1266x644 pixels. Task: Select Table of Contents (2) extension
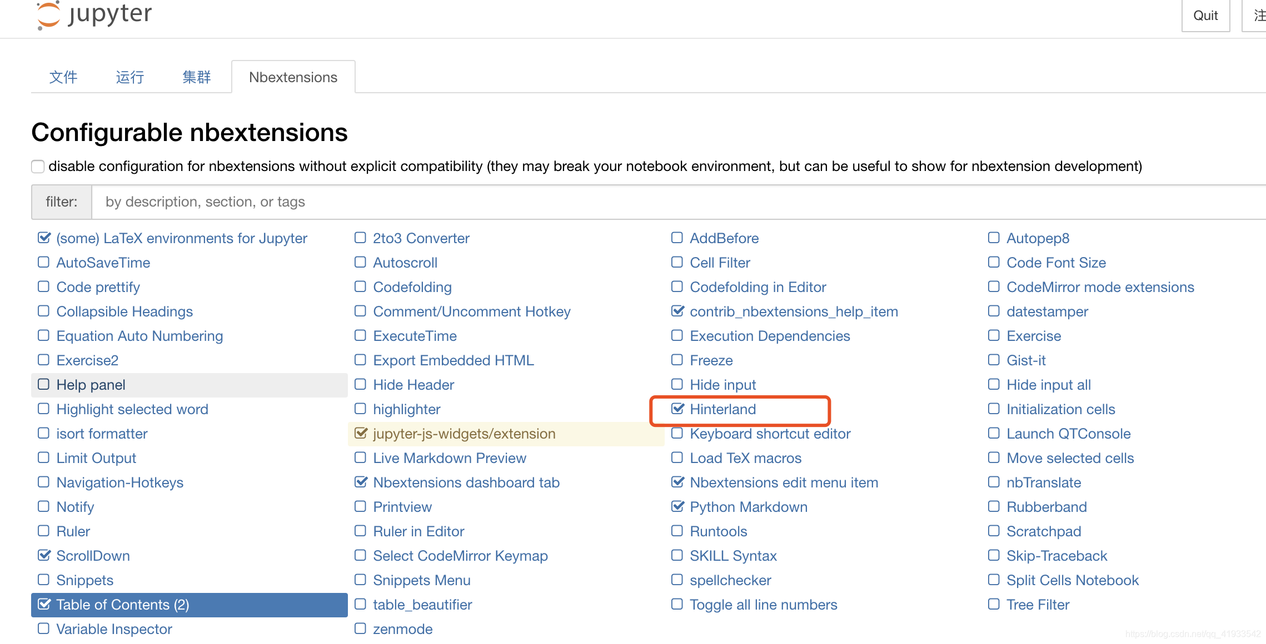pos(122,605)
